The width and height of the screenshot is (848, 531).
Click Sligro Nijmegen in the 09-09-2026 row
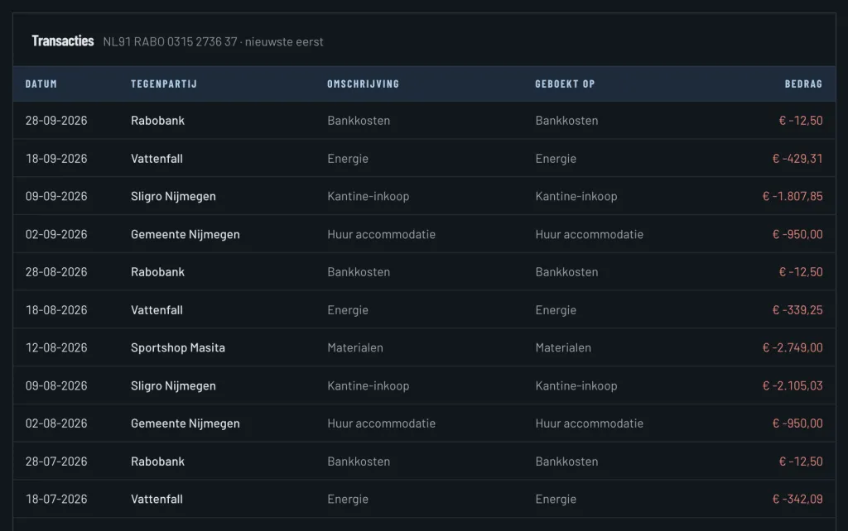pos(173,196)
